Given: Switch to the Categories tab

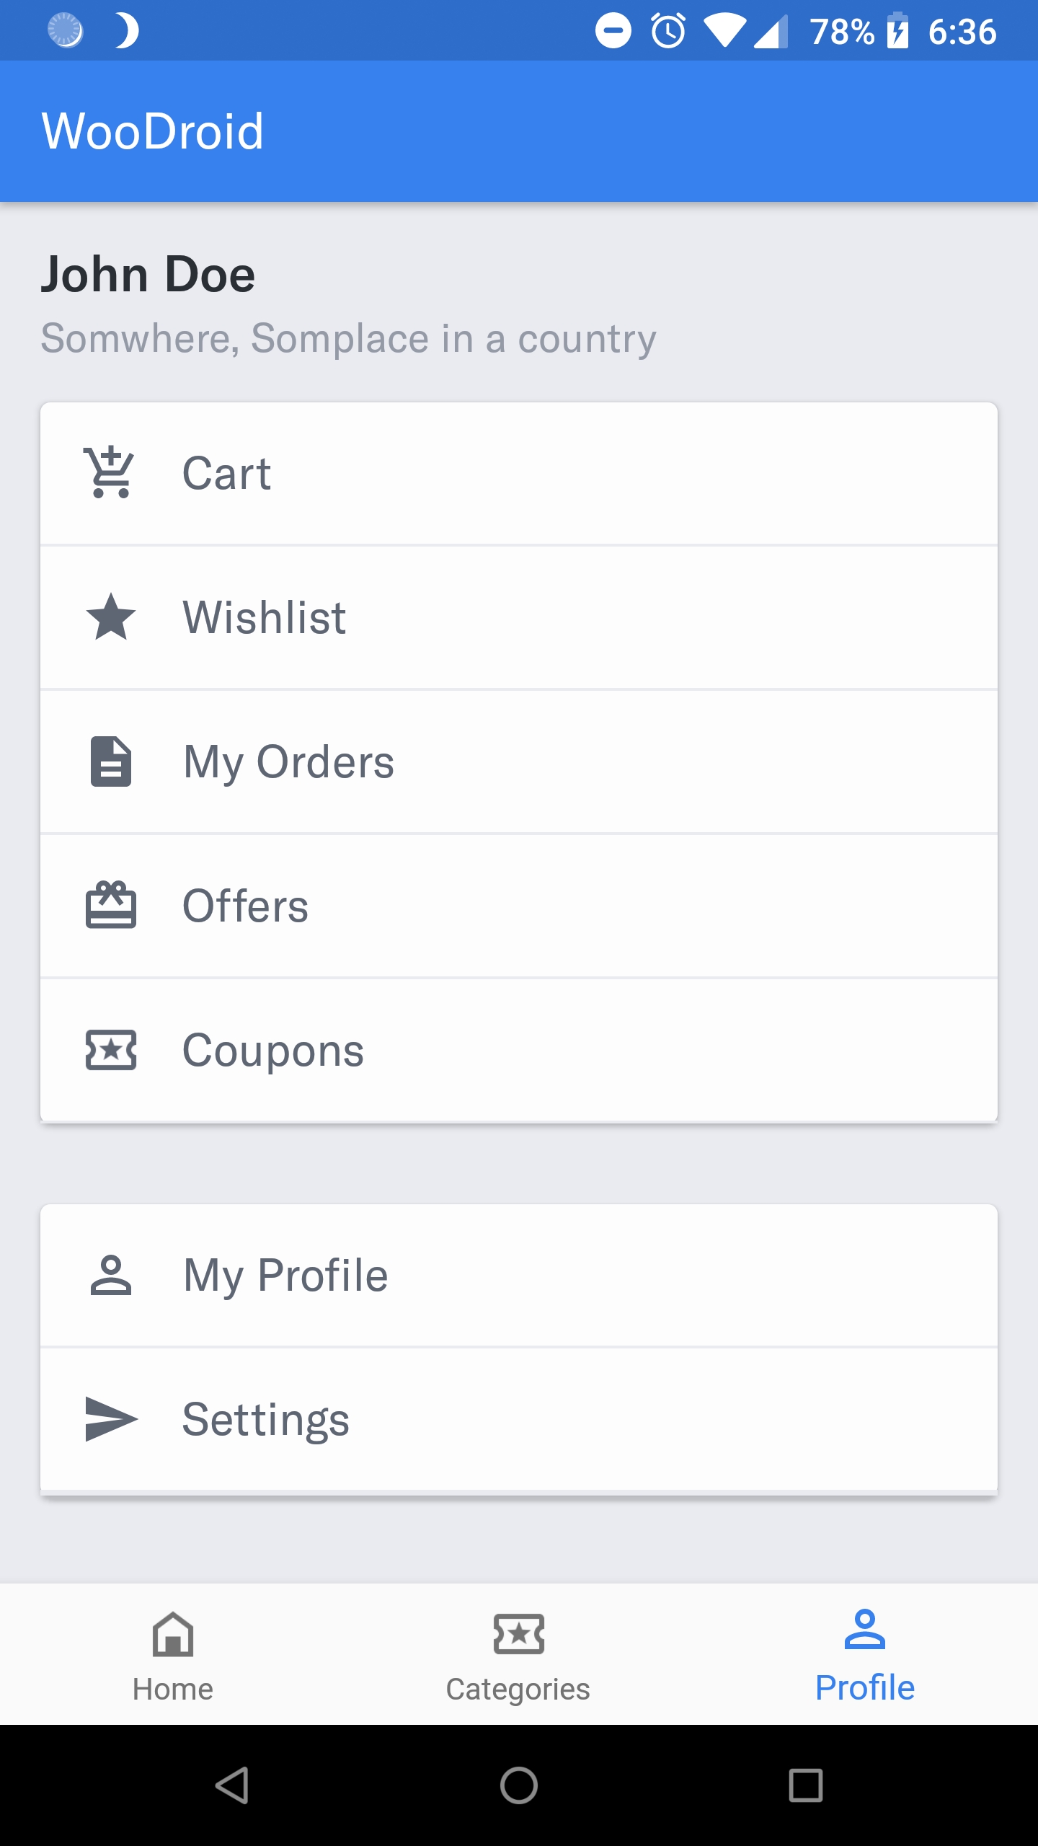Looking at the screenshot, I should [518, 1656].
